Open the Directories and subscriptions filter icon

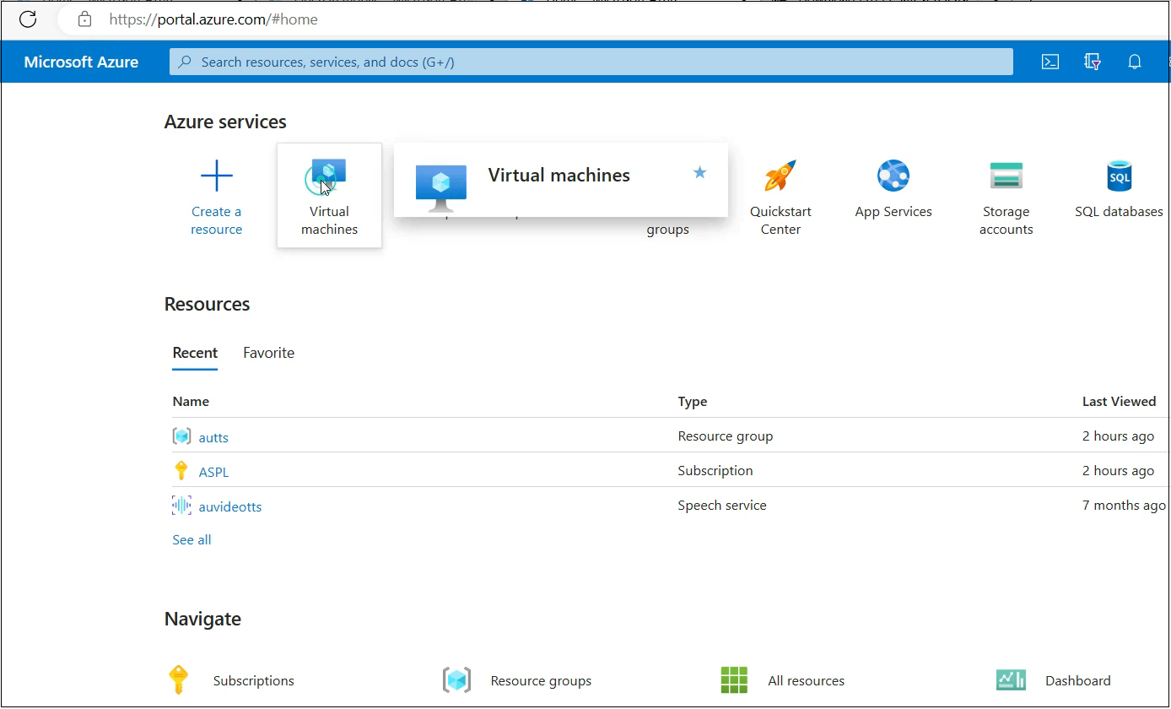coord(1093,62)
